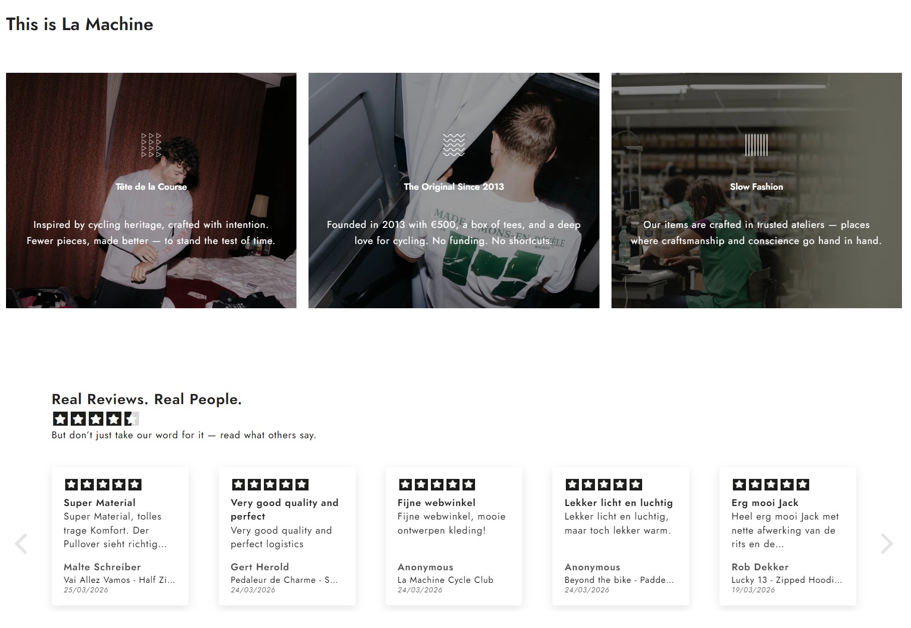Screen dimensions: 911x628
Task: Click the fifth star on the Fijne webwinkel review
Action: (x=469, y=484)
